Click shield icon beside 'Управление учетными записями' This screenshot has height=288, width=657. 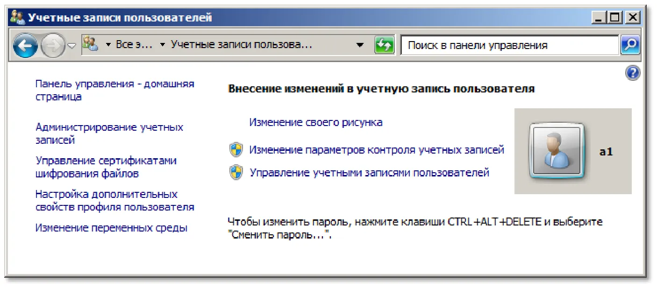pos(236,173)
